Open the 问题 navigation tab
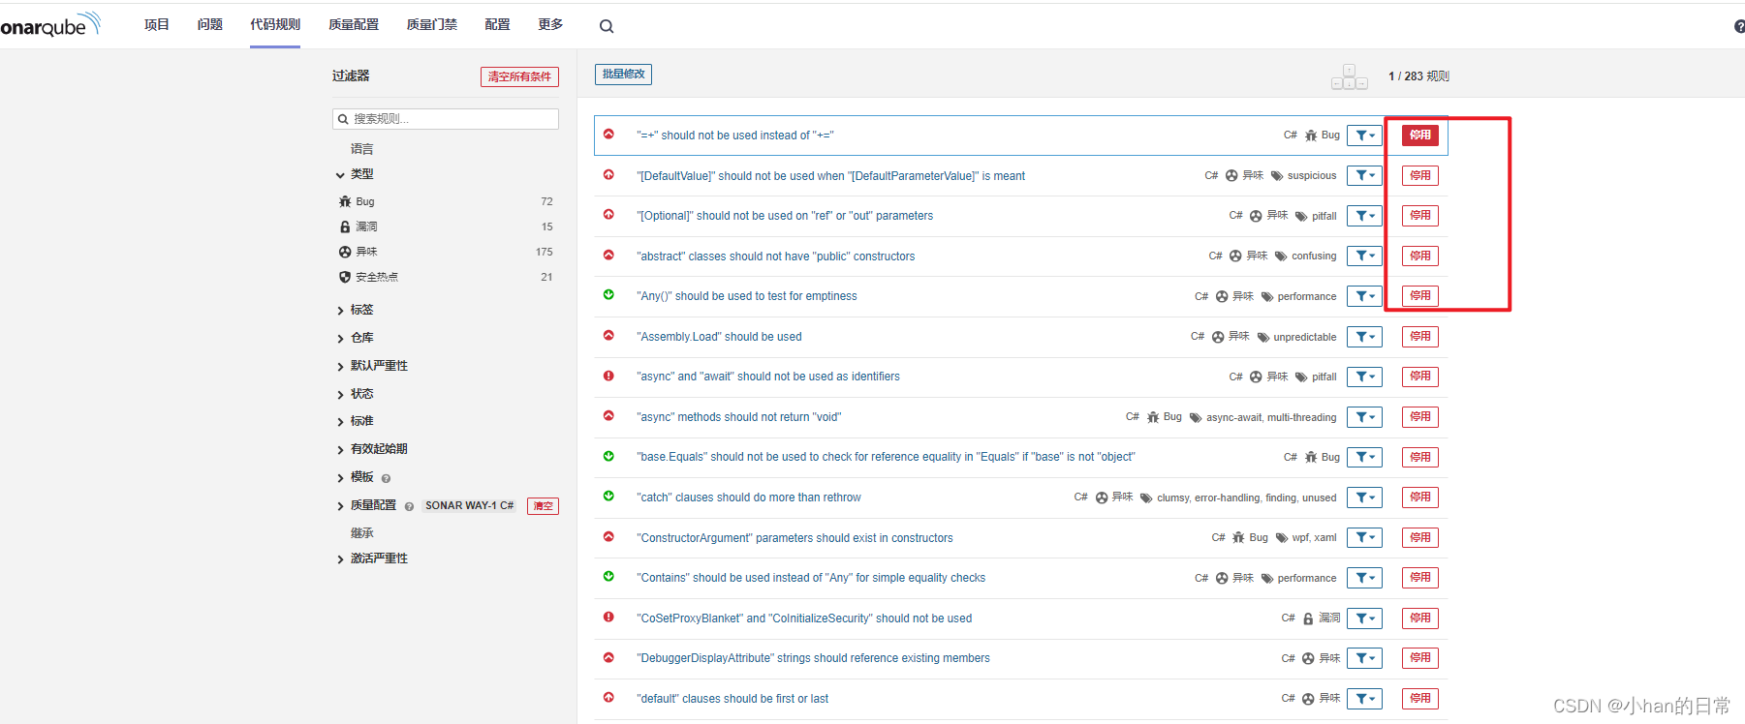The height and width of the screenshot is (724, 1745). (210, 24)
